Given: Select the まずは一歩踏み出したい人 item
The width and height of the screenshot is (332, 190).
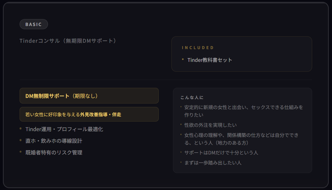Looking at the screenshot, I should click(213, 163).
